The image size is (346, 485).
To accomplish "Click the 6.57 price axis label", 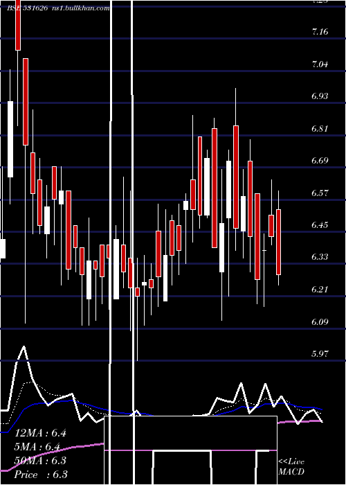I will tap(320, 193).
